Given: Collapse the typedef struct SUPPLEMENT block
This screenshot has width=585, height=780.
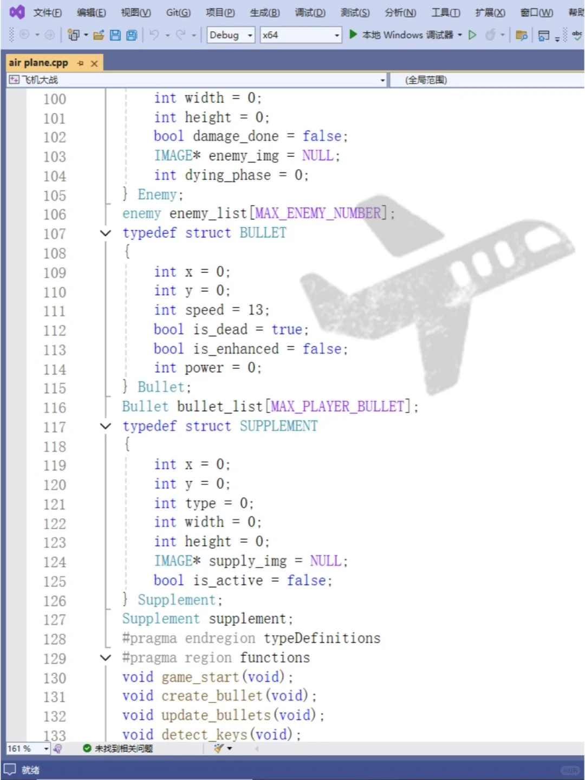Looking at the screenshot, I should point(106,426).
